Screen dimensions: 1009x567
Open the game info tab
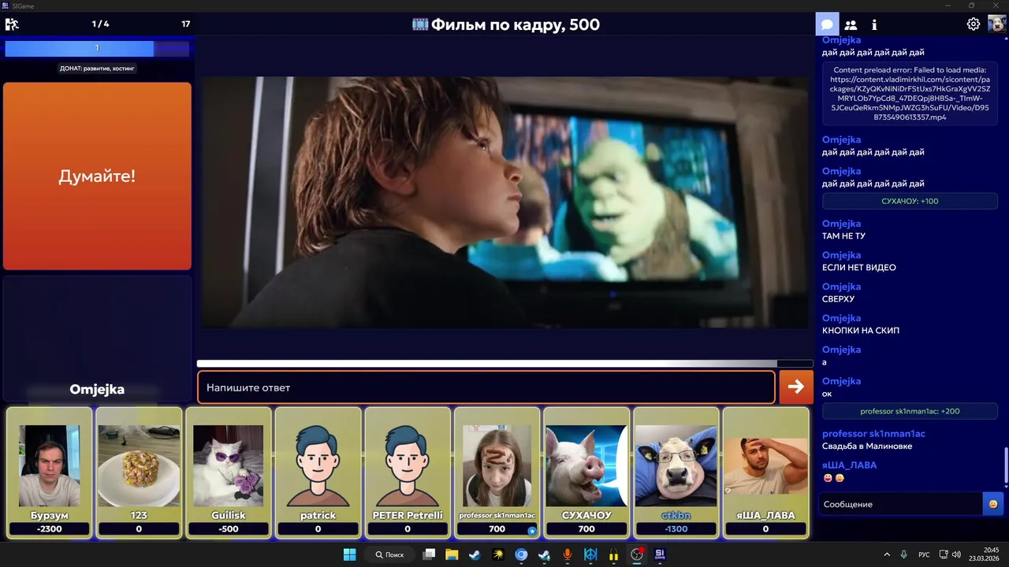(x=874, y=24)
